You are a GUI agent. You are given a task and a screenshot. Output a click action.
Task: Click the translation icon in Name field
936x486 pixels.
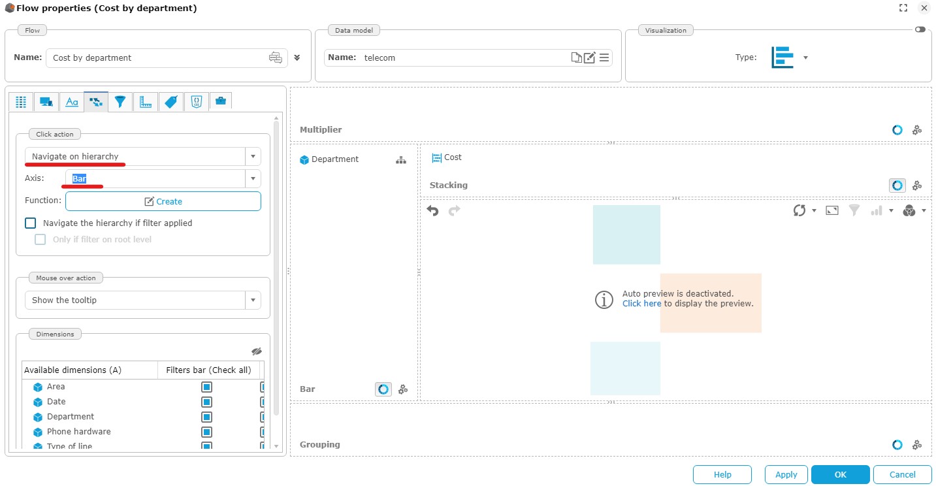276,57
